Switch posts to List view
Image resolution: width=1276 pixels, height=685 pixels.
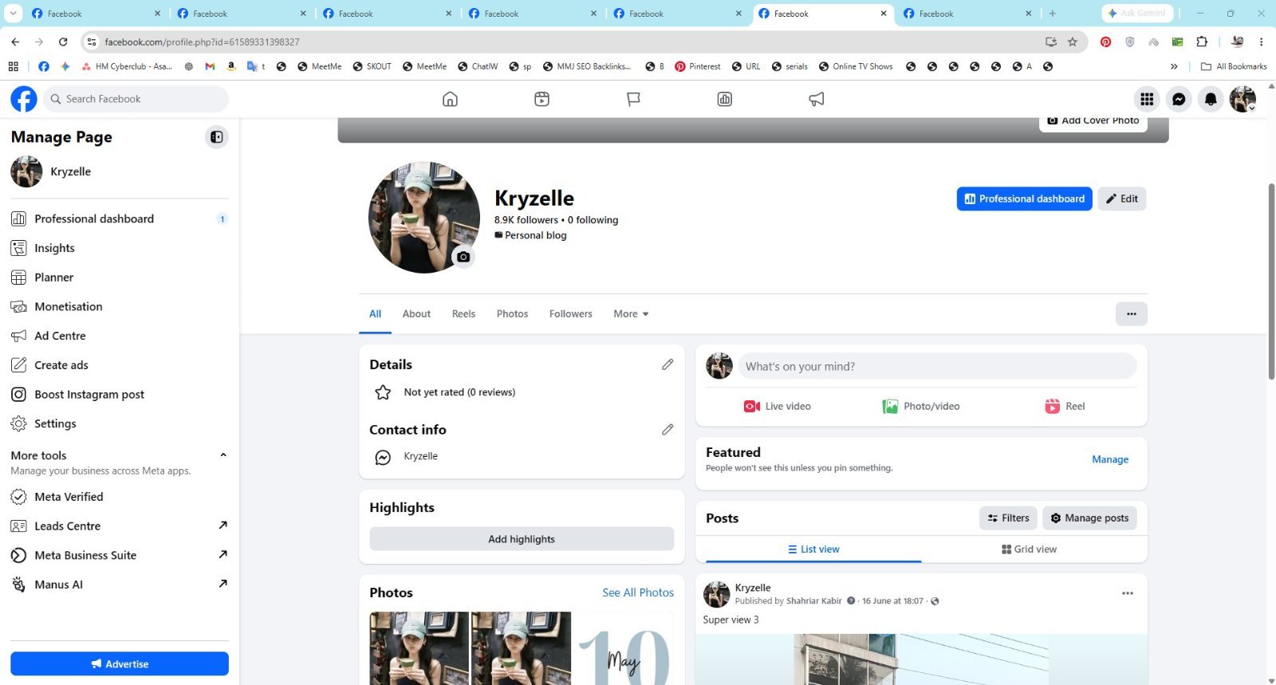coord(813,549)
